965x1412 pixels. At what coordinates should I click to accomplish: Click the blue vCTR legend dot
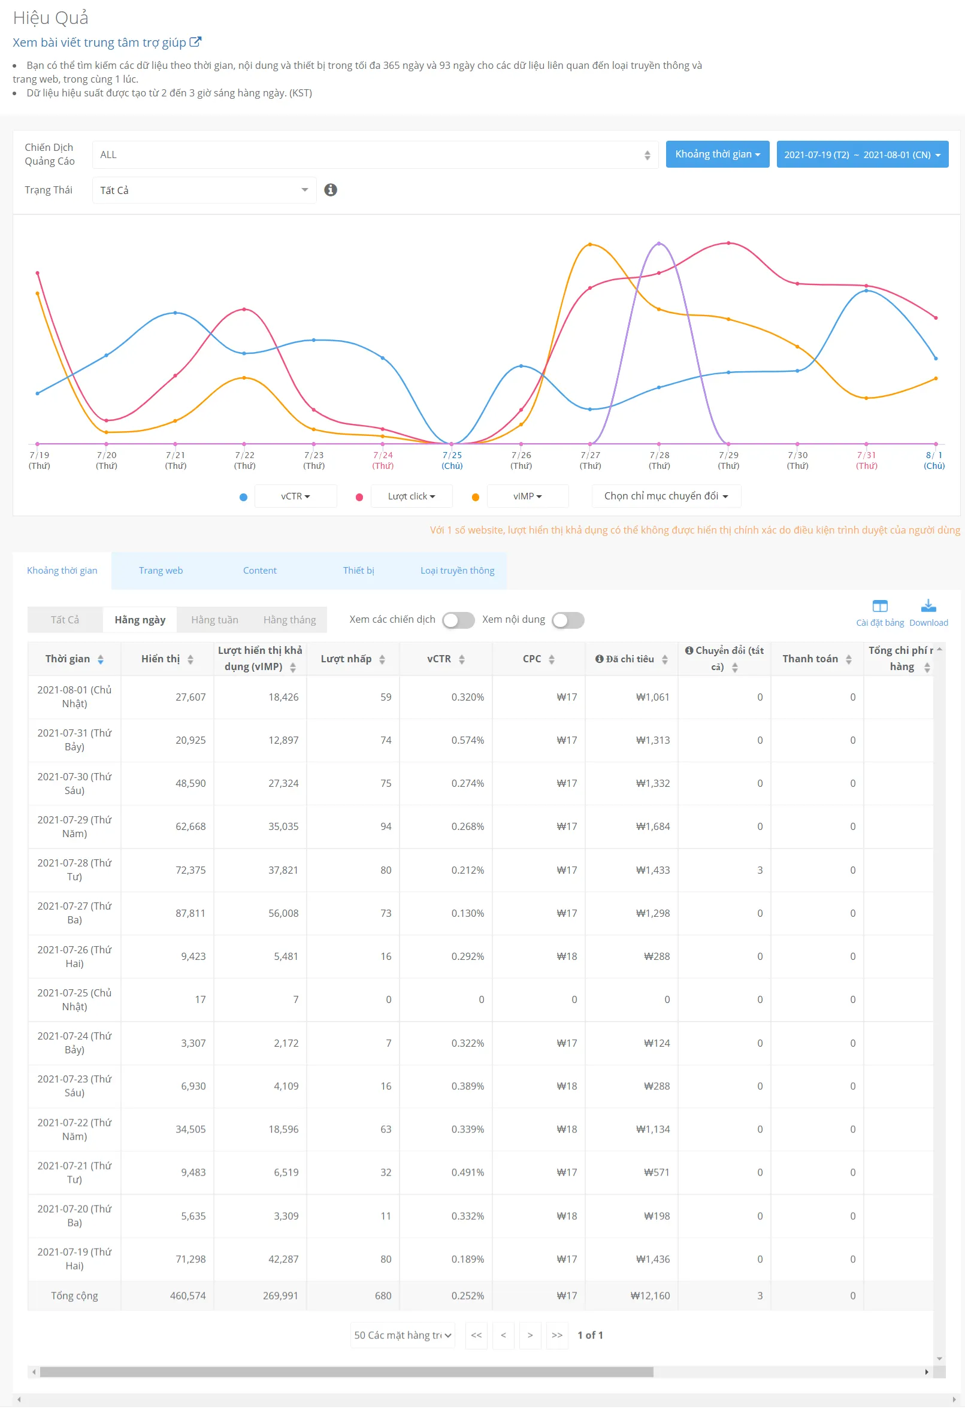(x=243, y=498)
